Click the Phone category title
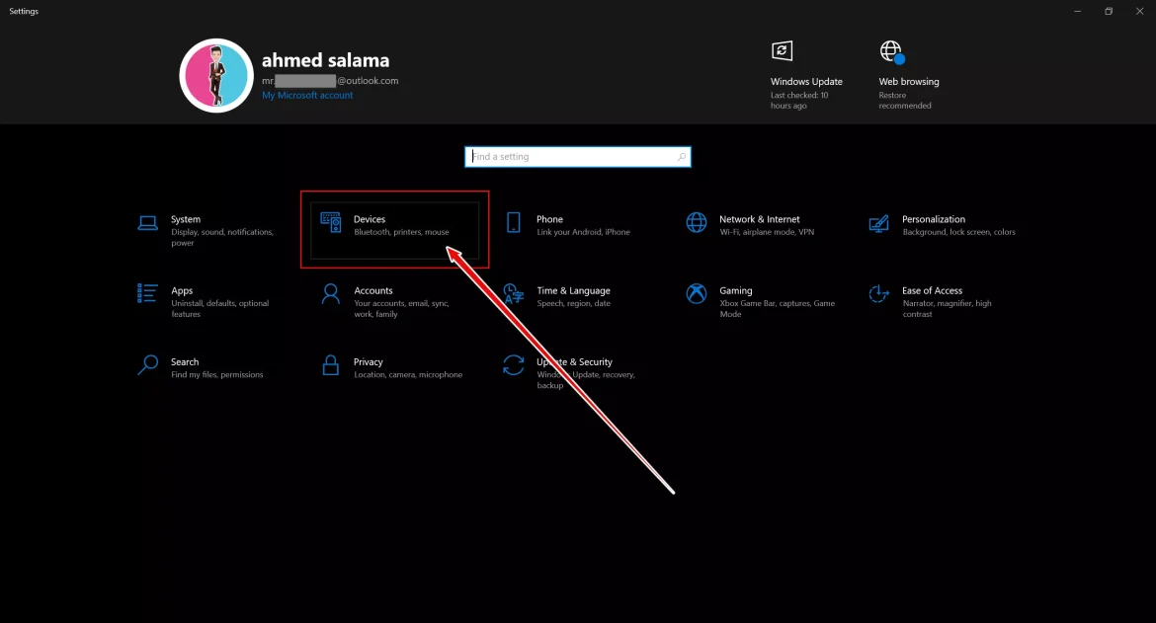This screenshot has width=1156, height=623. [550, 219]
